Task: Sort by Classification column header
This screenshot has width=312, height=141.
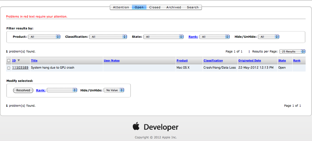Action: [x=213, y=61]
